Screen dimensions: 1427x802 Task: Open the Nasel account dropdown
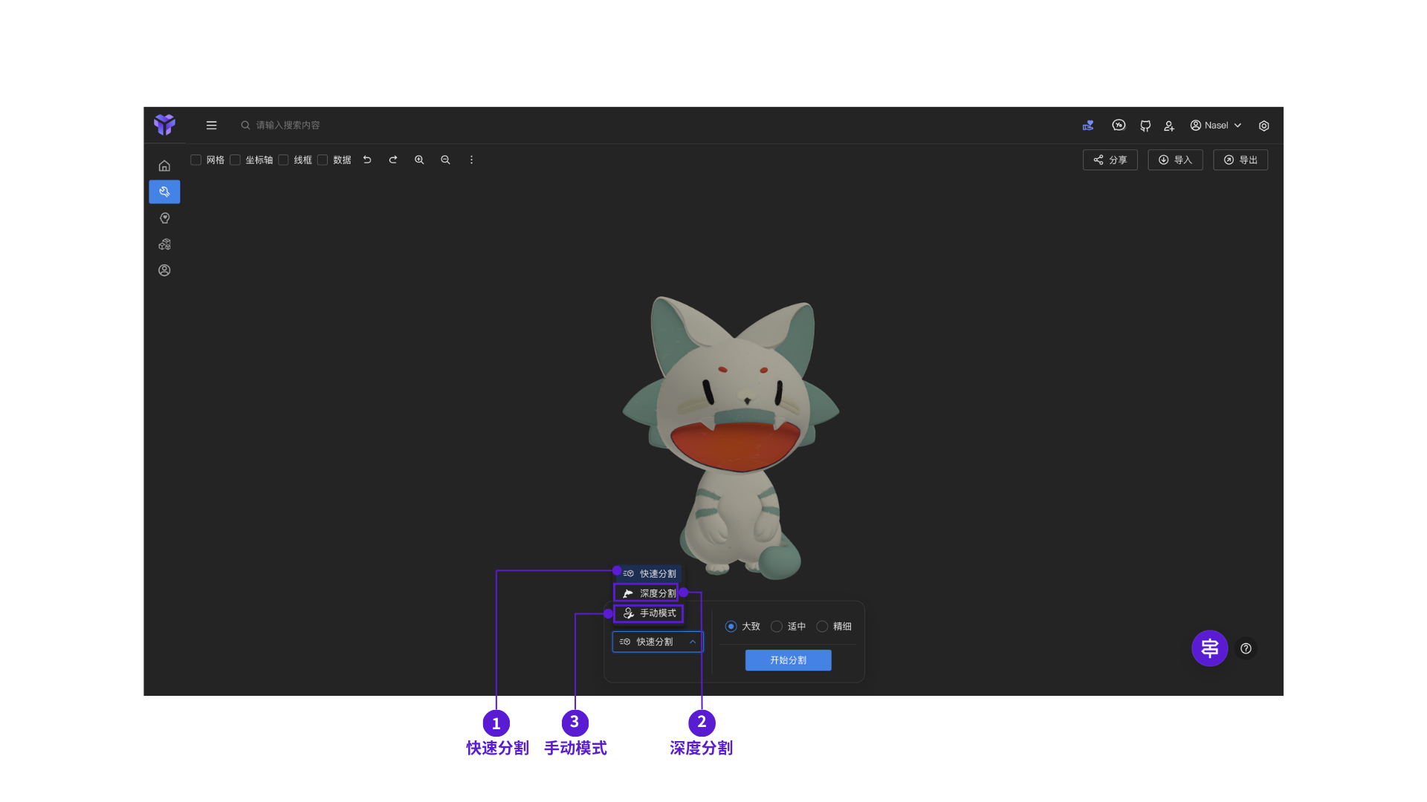pos(1216,125)
